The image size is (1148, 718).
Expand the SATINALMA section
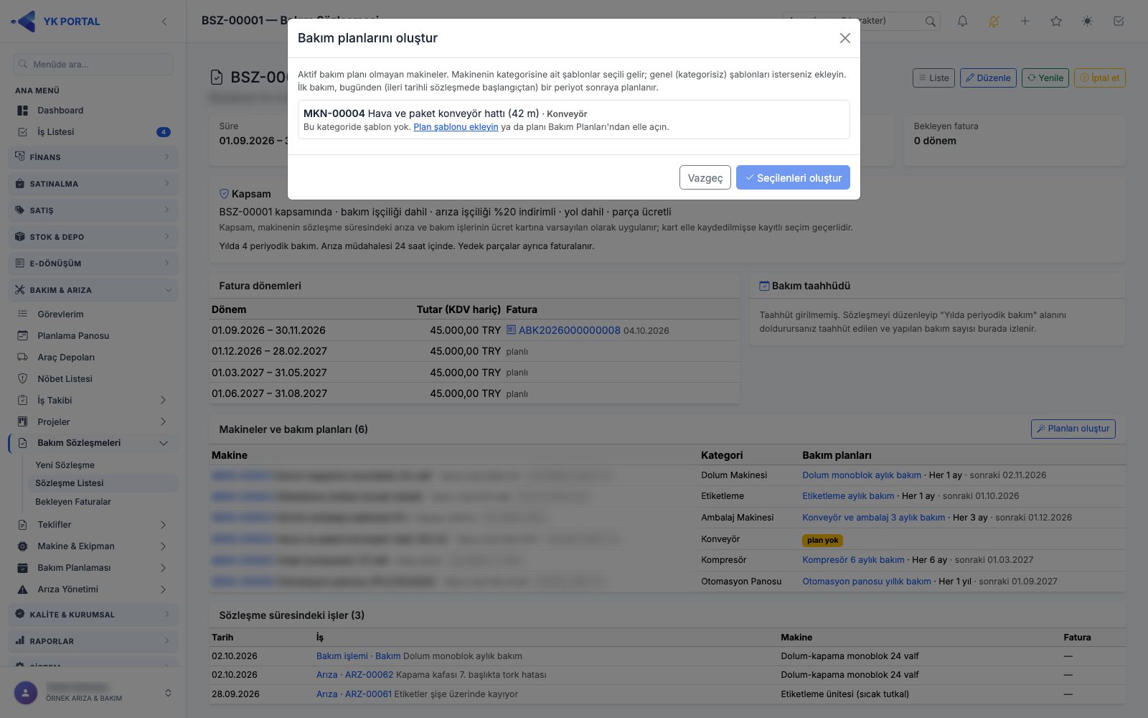[x=93, y=184]
